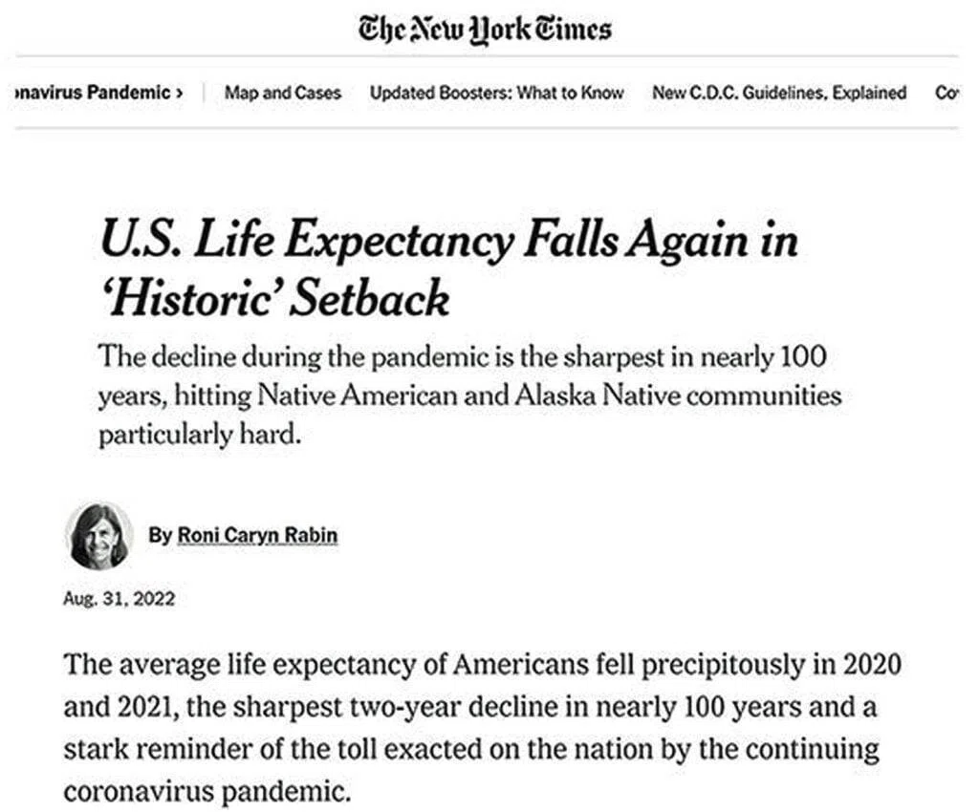
Task: Click the article summary below the headline
Action: [x=469, y=395]
